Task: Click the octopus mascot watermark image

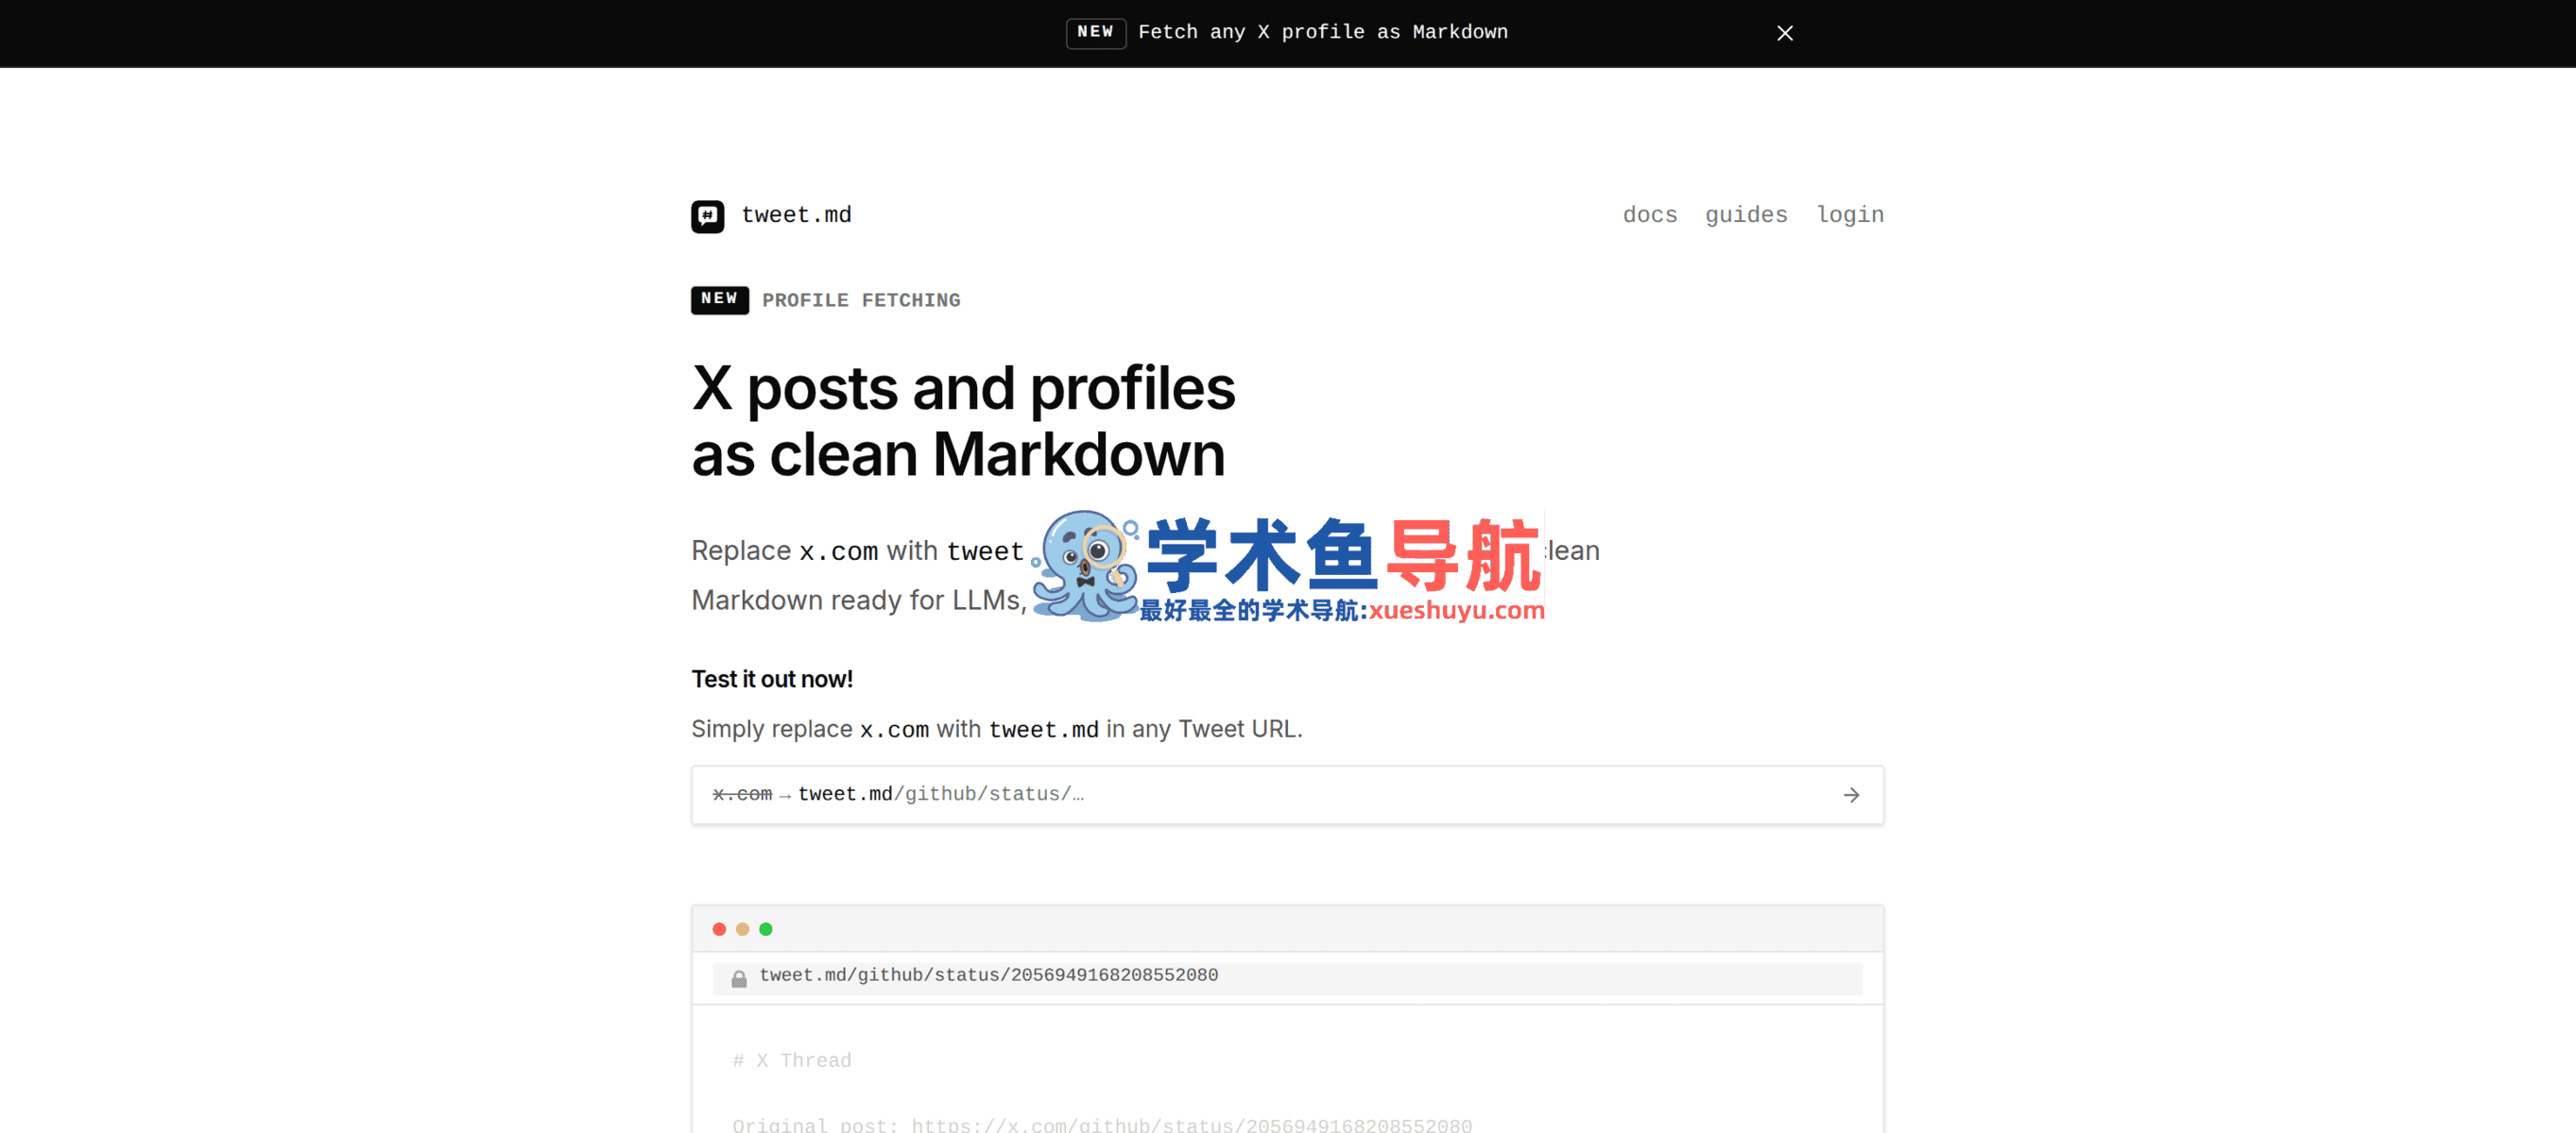Action: click(x=1085, y=566)
